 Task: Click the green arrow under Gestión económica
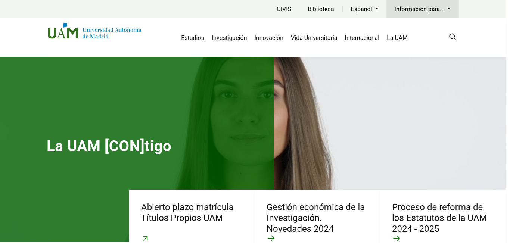[x=271, y=238]
